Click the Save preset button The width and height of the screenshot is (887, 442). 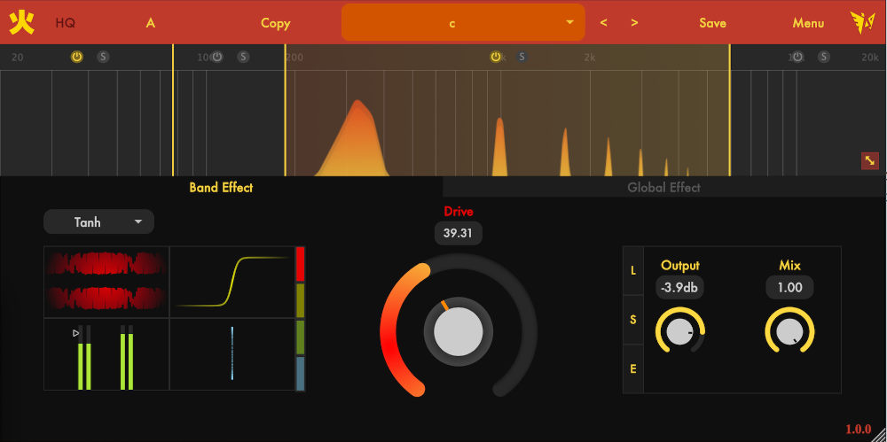click(712, 23)
